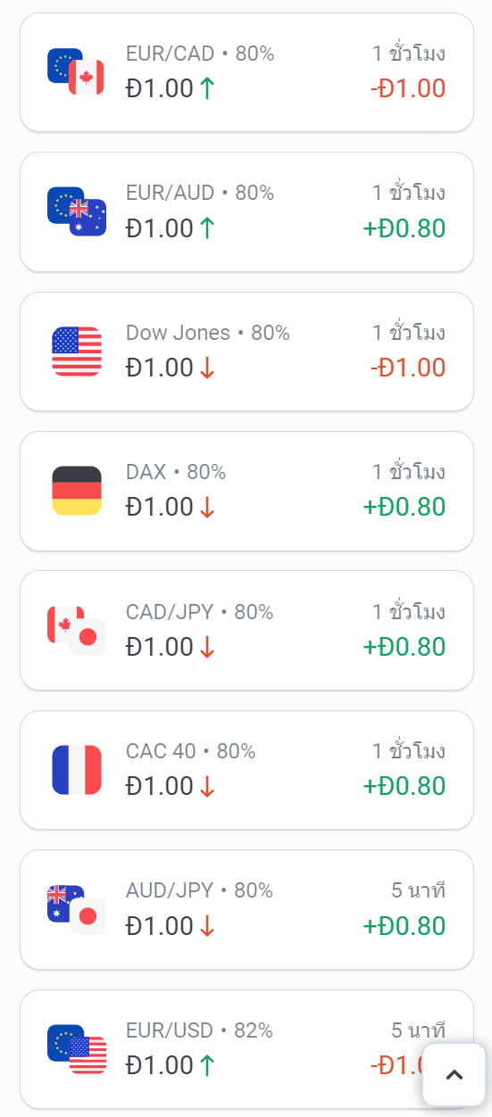This screenshot has width=492, height=1117.
Task: Select the Dow Jones US flag icon
Action: pyautogui.click(x=77, y=352)
